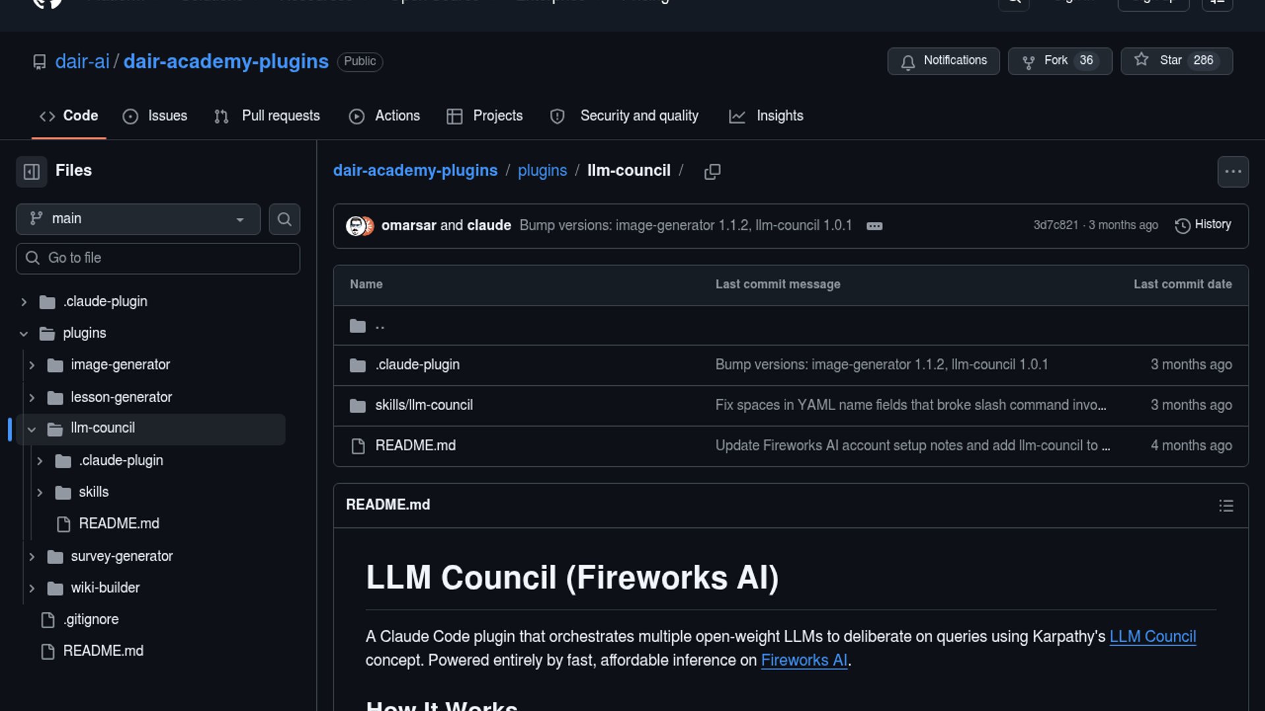Click the repository icon beside dair-ai
The height and width of the screenshot is (711, 1265).
pos(40,62)
